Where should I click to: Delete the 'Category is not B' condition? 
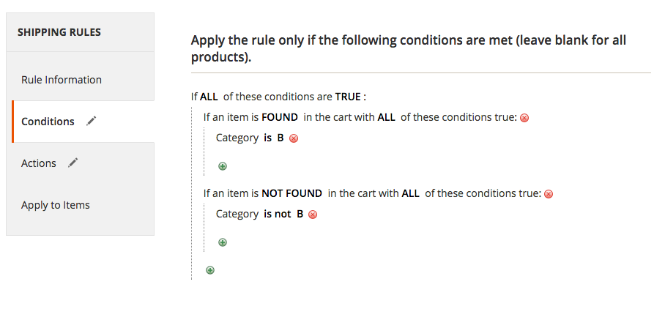313,215
